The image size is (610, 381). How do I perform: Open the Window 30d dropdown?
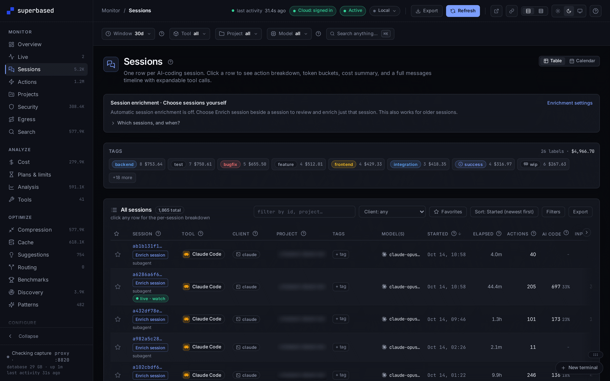coord(128,34)
